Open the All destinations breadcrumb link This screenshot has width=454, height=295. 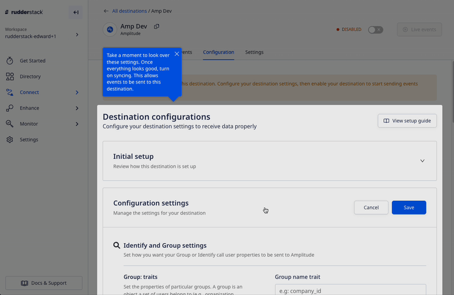click(x=130, y=11)
